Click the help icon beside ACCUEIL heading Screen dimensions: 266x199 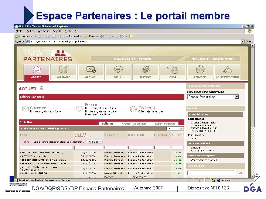click(41, 88)
